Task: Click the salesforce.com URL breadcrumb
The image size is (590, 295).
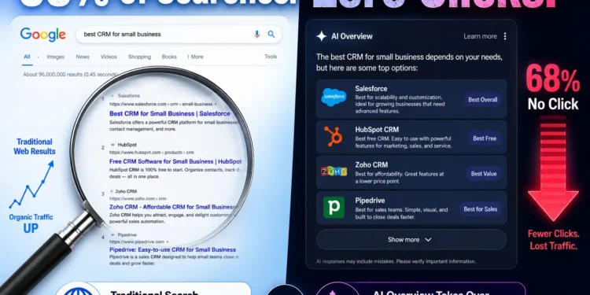Action: tap(163, 104)
